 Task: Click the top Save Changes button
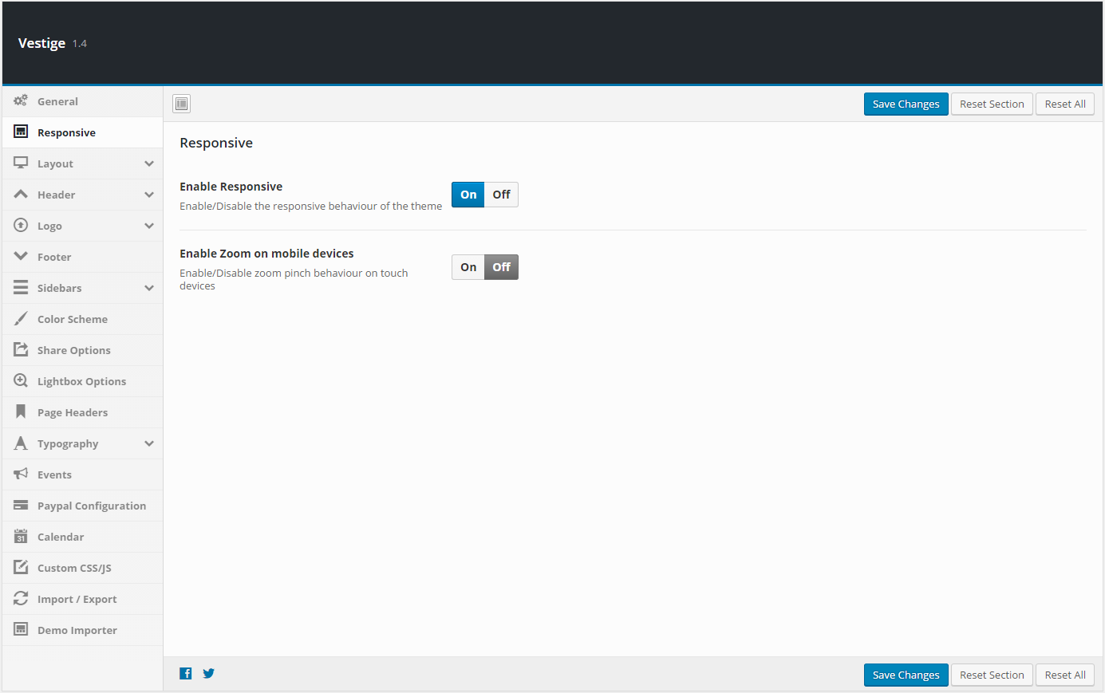pyautogui.click(x=906, y=104)
